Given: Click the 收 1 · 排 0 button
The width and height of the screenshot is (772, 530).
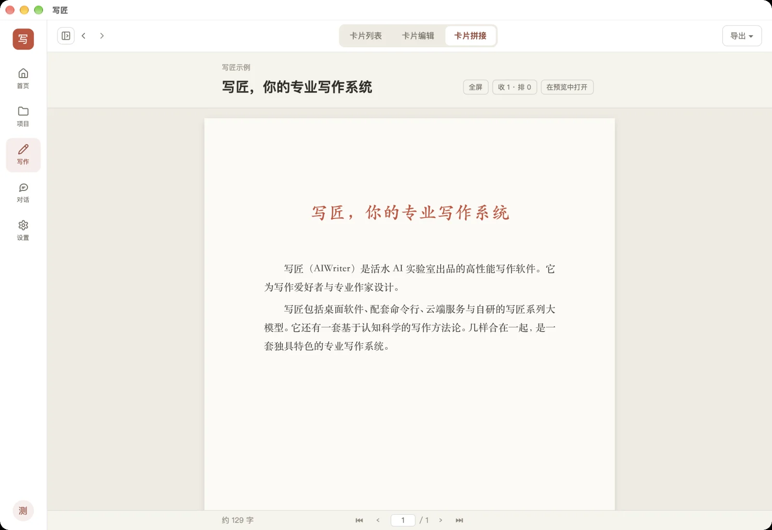Looking at the screenshot, I should 514,87.
